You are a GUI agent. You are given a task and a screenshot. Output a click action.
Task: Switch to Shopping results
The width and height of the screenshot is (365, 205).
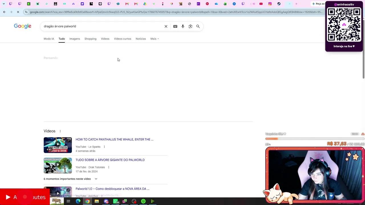pos(90,39)
